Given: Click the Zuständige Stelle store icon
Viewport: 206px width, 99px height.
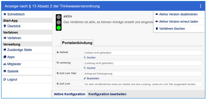Looking at the screenshot, I should click(5, 50).
